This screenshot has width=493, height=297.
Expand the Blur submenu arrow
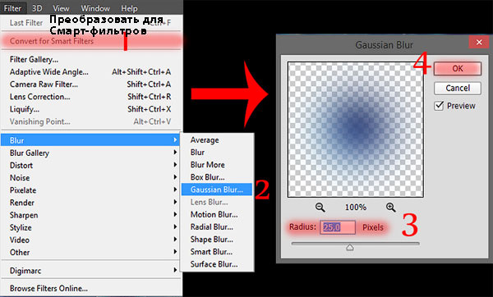(175, 140)
